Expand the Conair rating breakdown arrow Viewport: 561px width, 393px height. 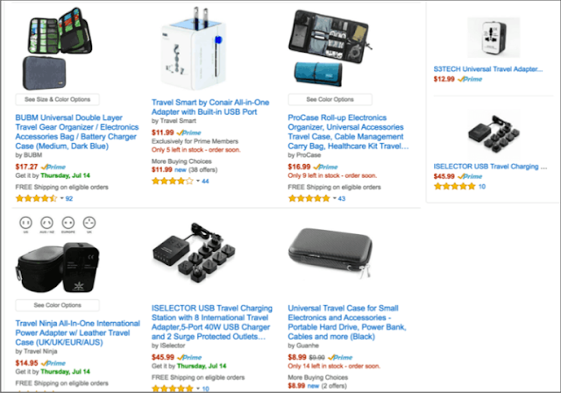[x=198, y=181]
